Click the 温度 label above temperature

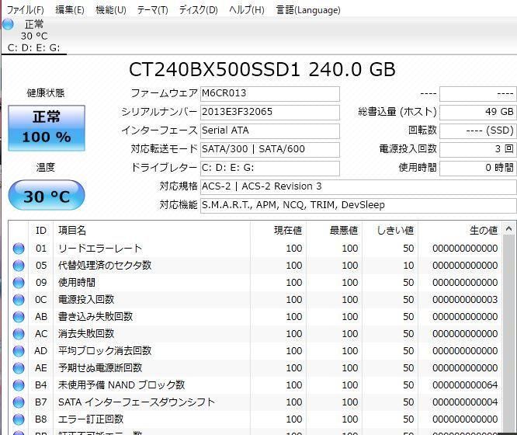point(46,167)
